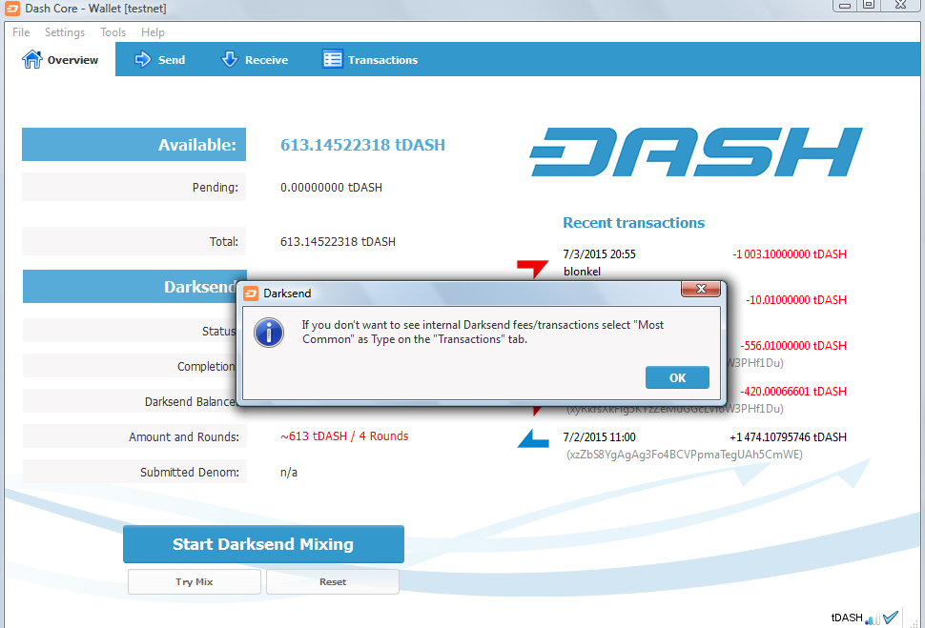Click the Recent transactions heading
This screenshot has width=925, height=628.
pos(633,223)
